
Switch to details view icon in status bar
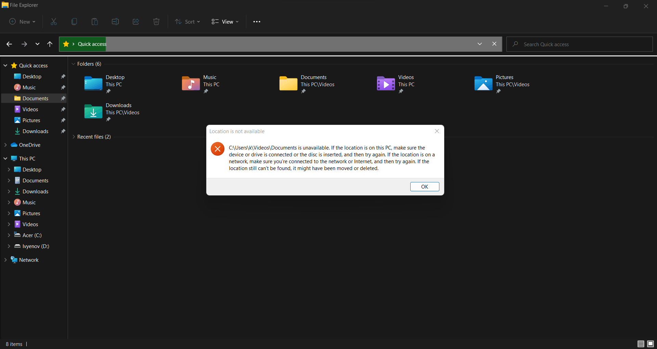tap(641, 344)
